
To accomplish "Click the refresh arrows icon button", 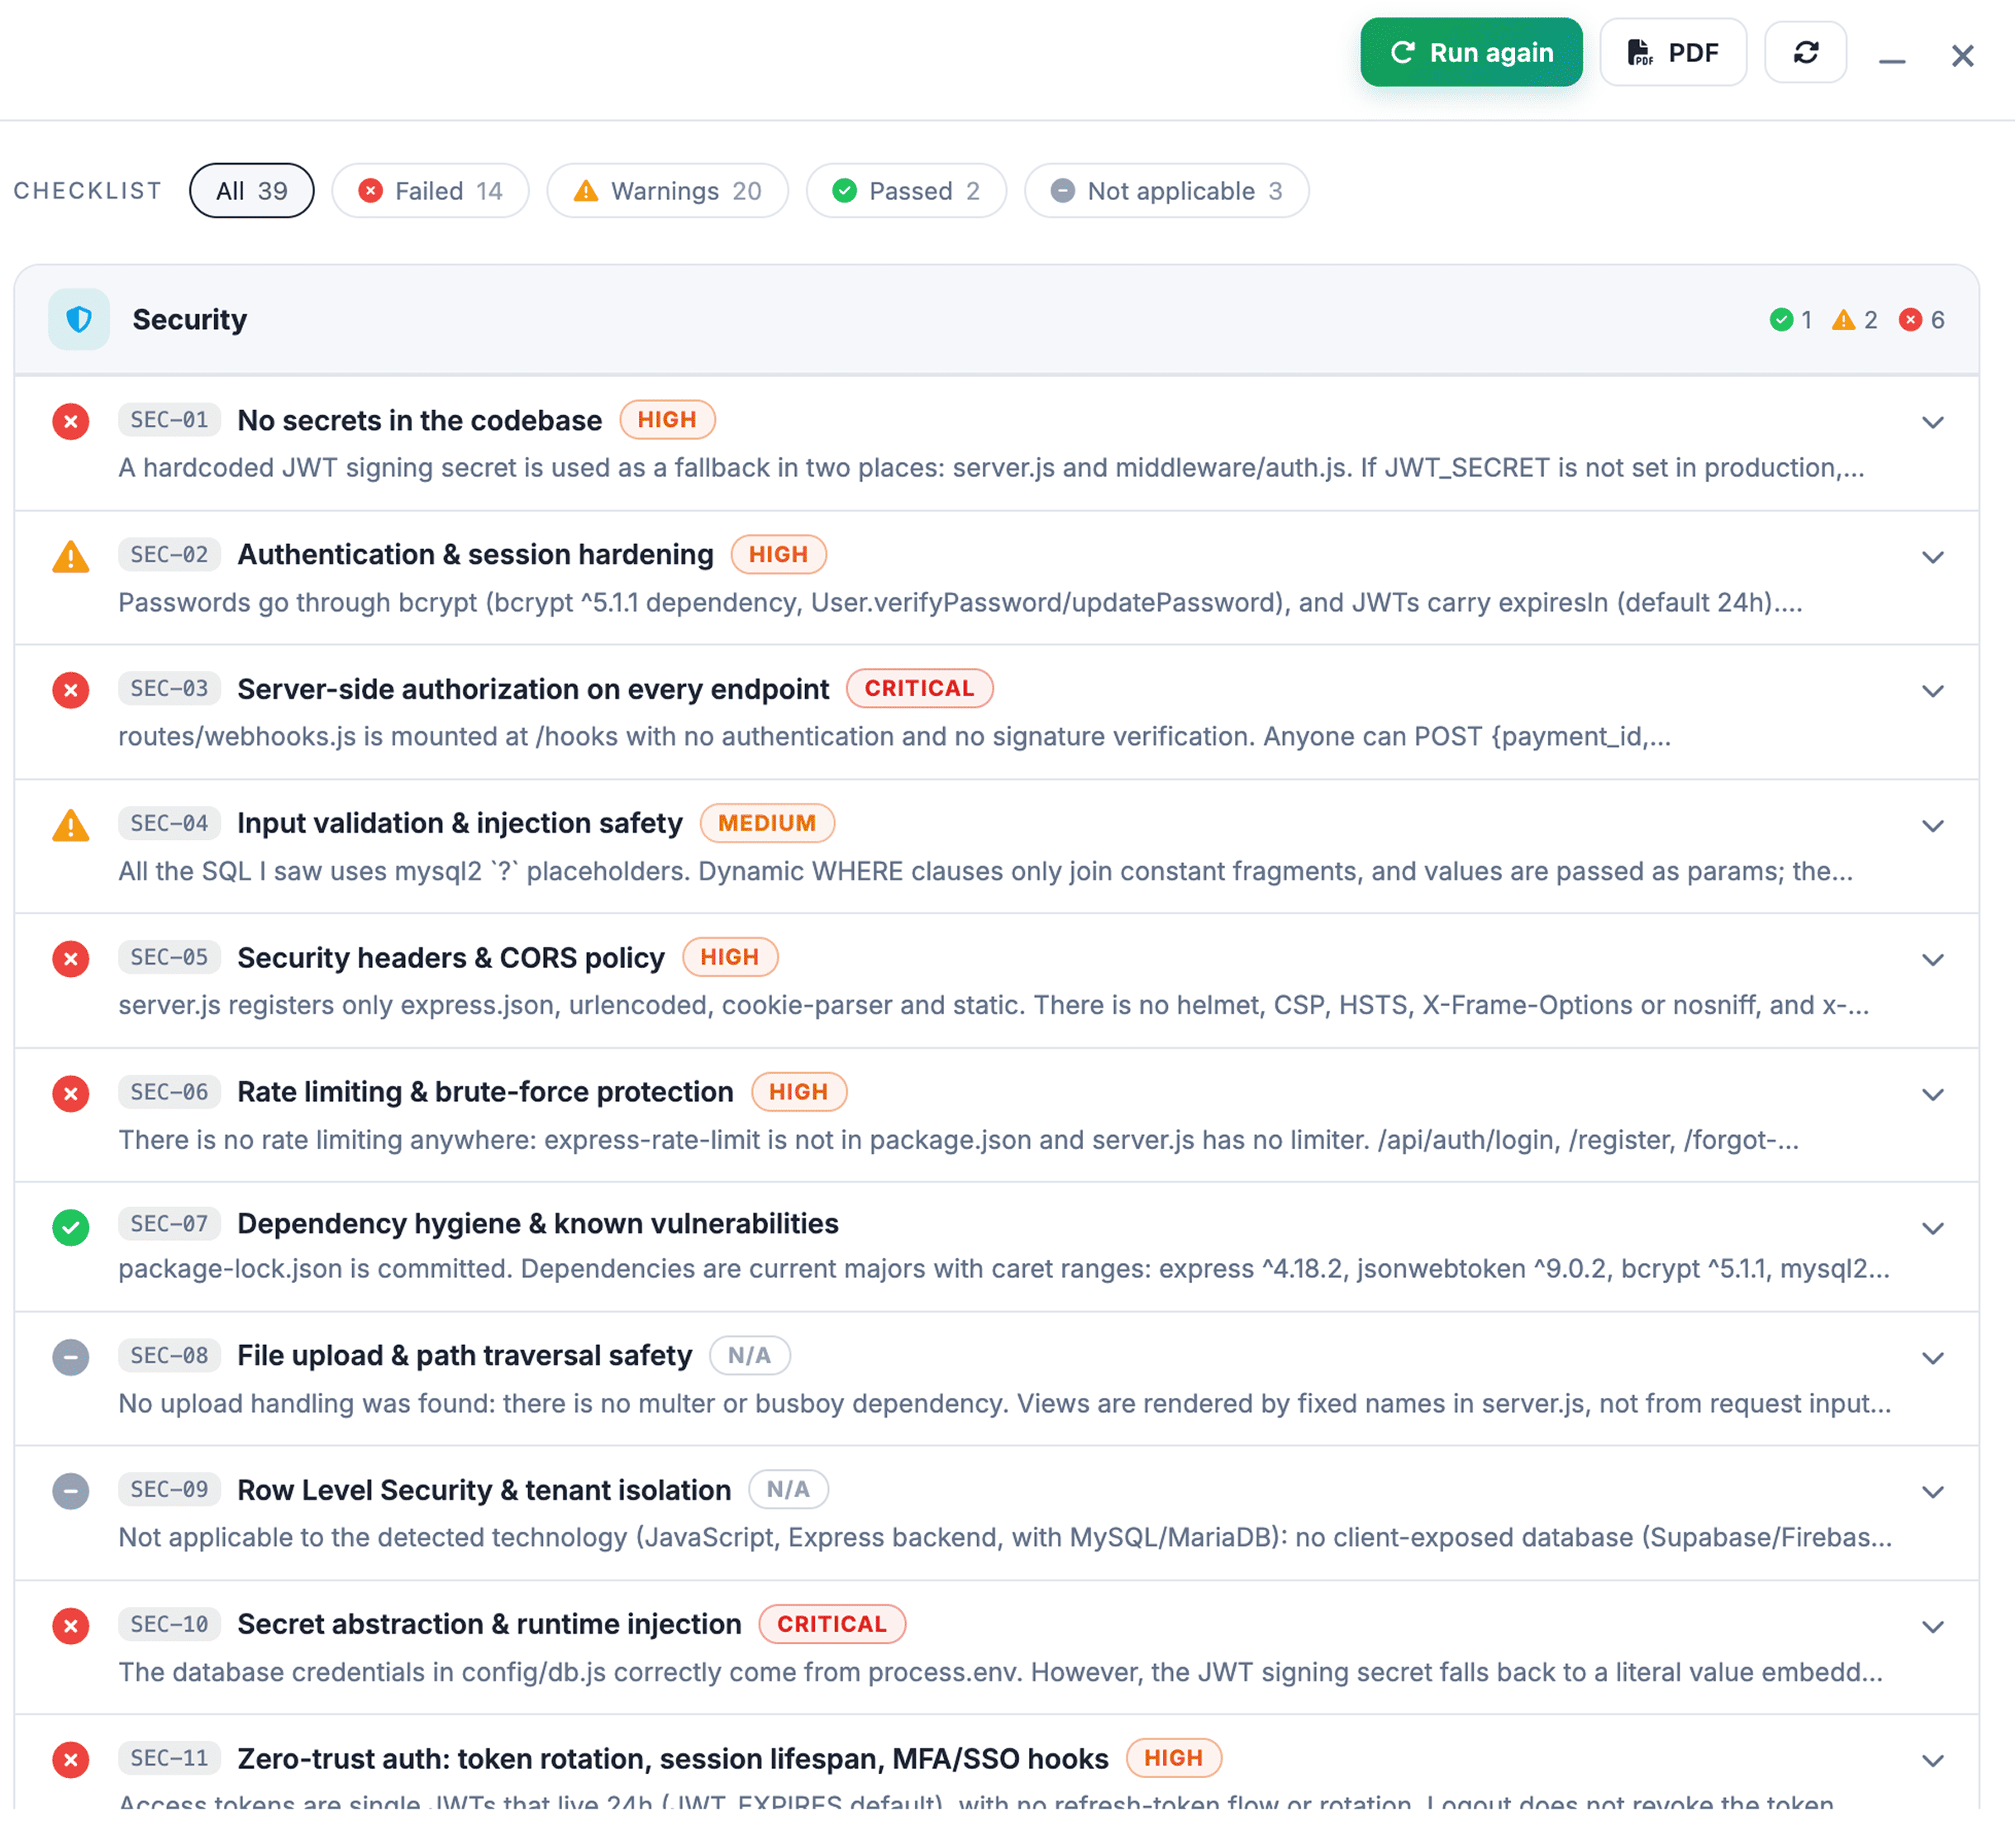I will (1805, 52).
